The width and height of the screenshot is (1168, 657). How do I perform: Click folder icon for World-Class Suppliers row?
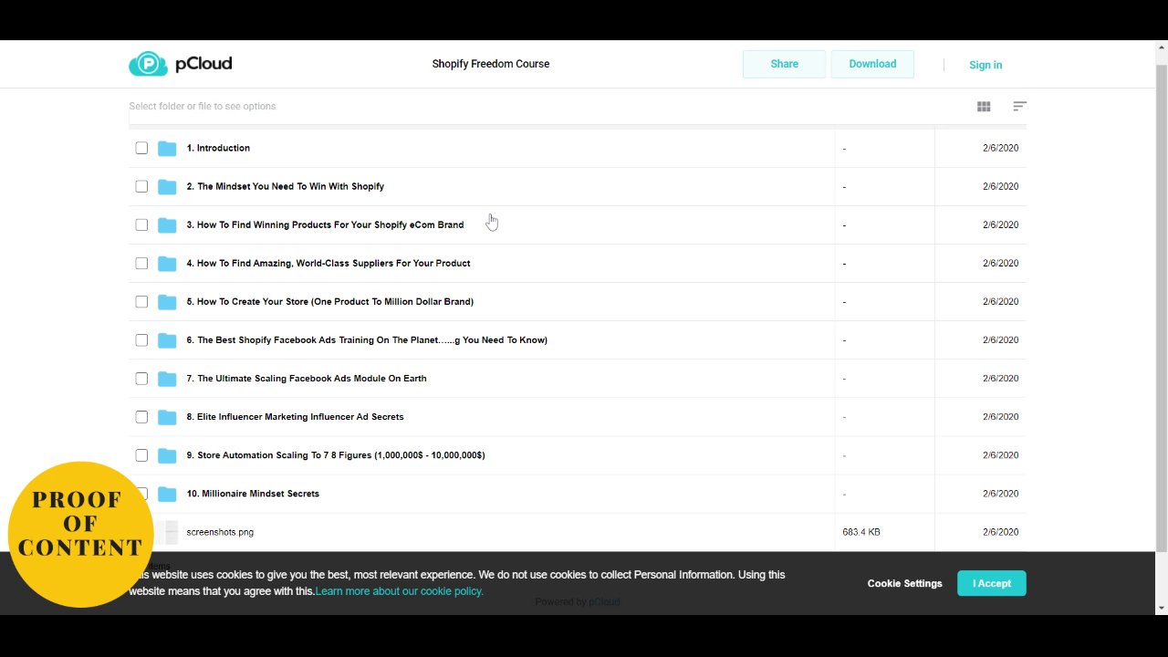coord(167,263)
